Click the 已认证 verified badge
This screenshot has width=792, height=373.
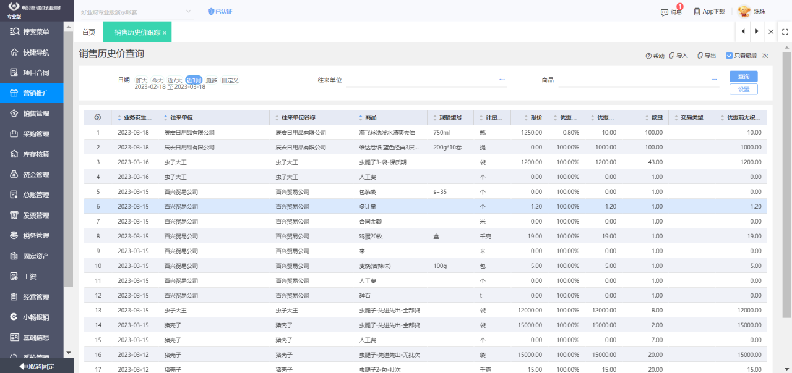(x=220, y=12)
